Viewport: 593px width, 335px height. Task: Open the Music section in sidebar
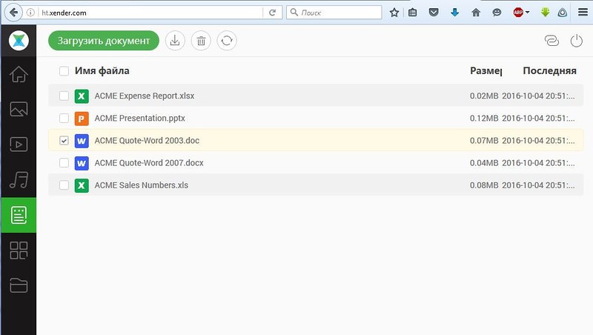coord(19,179)
